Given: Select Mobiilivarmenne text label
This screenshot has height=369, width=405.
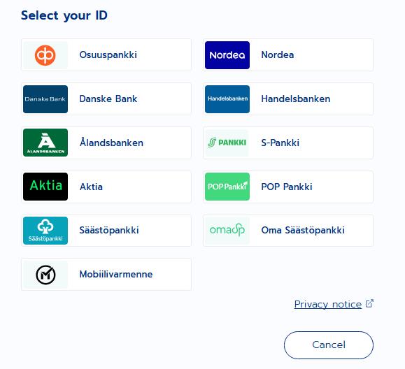Looking at the screenshot, I should pyautogui.click(x=116, y=274).
